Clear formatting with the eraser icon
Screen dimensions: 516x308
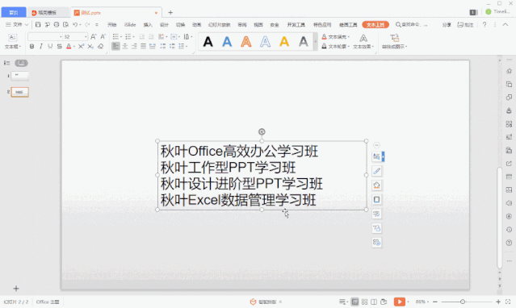click(x=101, y=46)
